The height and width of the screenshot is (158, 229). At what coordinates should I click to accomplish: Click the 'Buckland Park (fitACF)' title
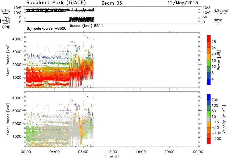pyautogui.click(x=56, y=3)
